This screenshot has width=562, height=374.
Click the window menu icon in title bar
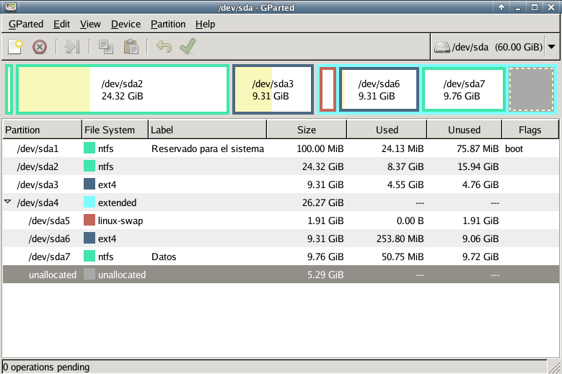click(x=9, y=7)
